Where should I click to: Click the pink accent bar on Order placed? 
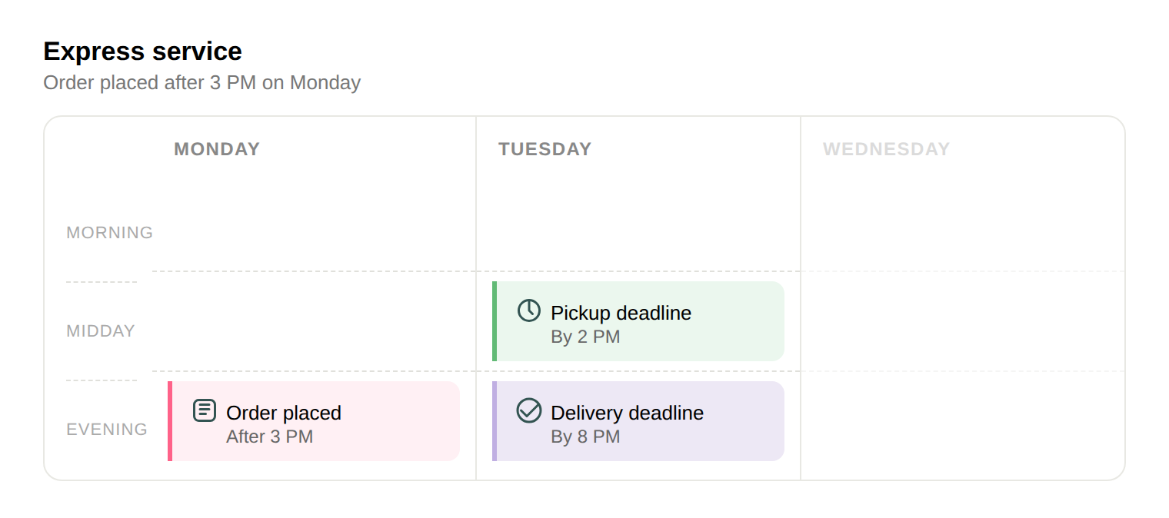point(170,421)
